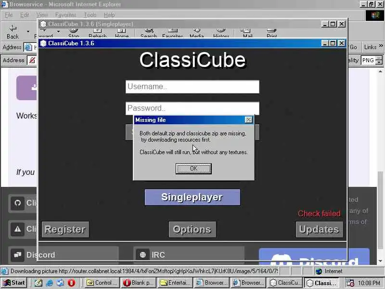The width and height of the screenshot is (385, 289).
Task: Switch to the Opera Blank page taskbar button
Action: point(138,283)
